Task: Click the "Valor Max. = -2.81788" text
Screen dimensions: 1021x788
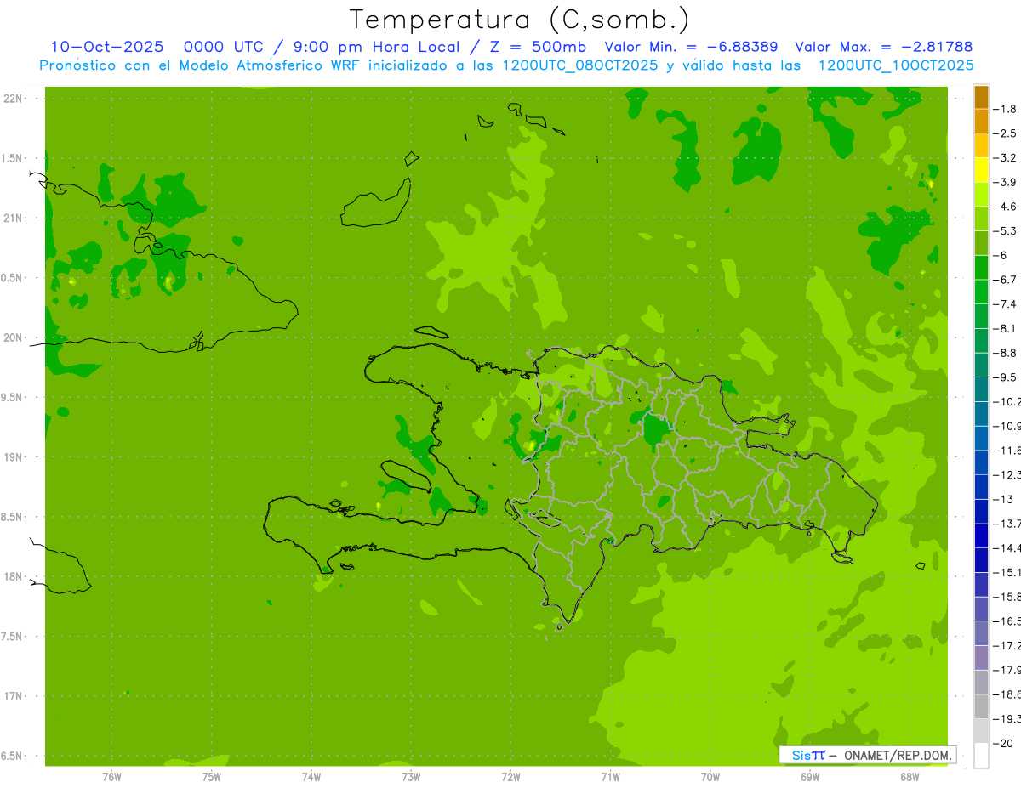Action: (884, 47)
